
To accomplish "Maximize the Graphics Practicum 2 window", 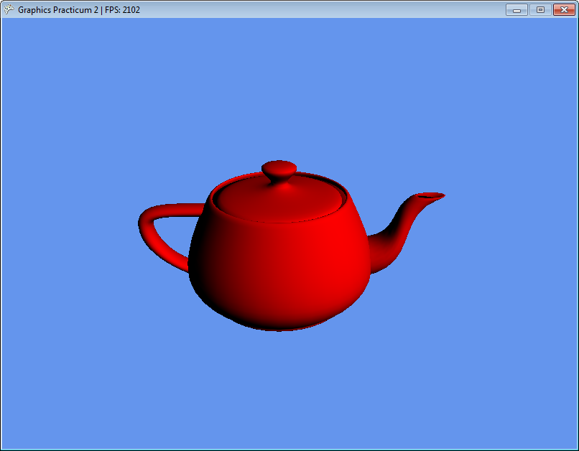I will click(540, 10).
